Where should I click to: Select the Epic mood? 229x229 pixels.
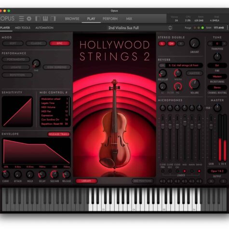click(x=60, y=43)
